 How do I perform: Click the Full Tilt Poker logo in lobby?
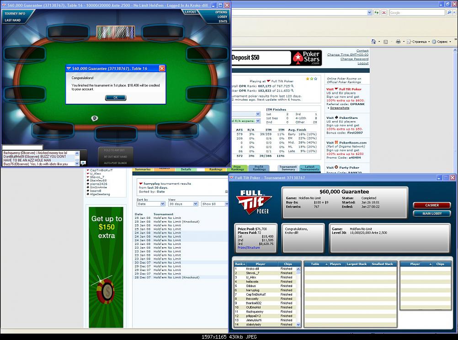pyautogui.click(x=254, y=202)
